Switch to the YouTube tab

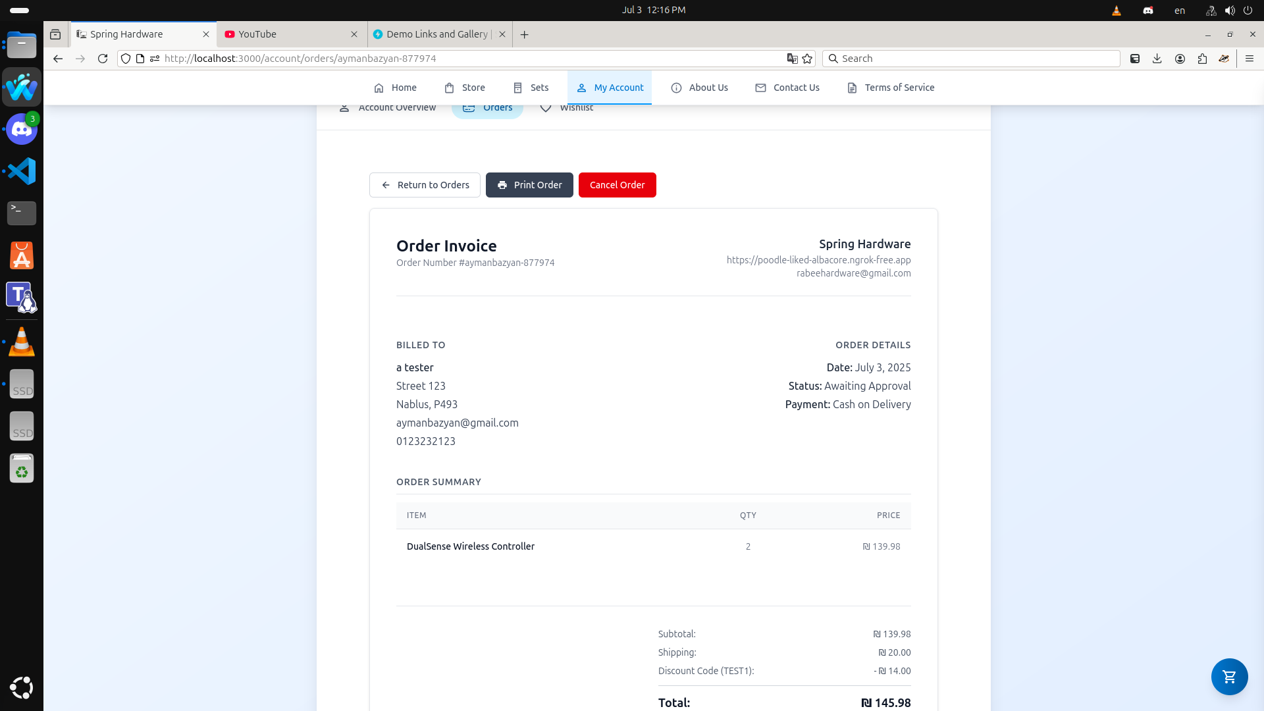[291, 34]
